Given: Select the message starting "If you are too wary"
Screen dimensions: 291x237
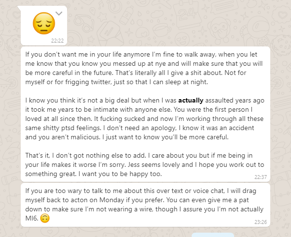Looking at the screenshot, I should coord(144,205).
